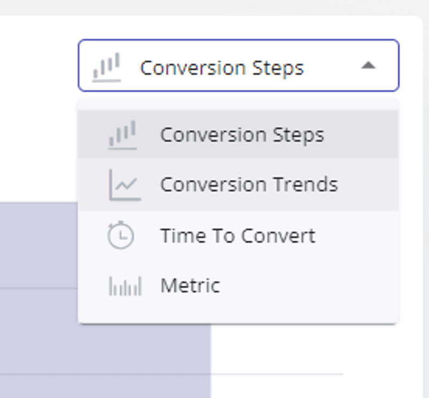Image resolution: width=429 pixels, height=398 pixels.
Task: Click the Conversion Trends line chart icon
Action: 124,185
